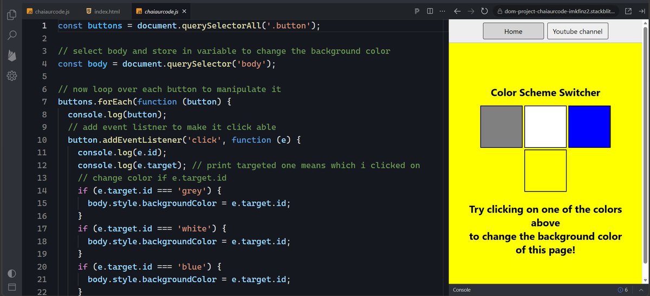Switch to index.html tab
The width and height of the screenshot is (650, 296).
point(104,11)
